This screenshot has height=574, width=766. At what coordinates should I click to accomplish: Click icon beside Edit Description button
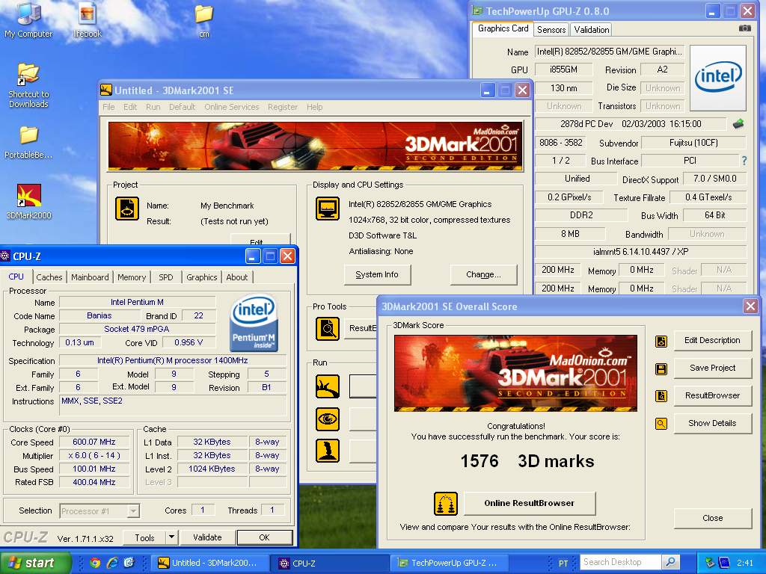point(661,341)
